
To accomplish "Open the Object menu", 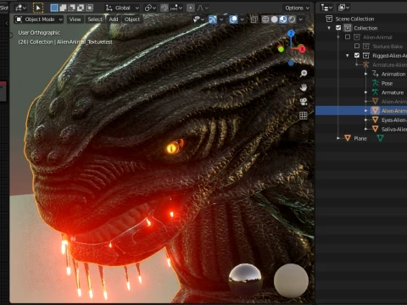I will 132,19.
